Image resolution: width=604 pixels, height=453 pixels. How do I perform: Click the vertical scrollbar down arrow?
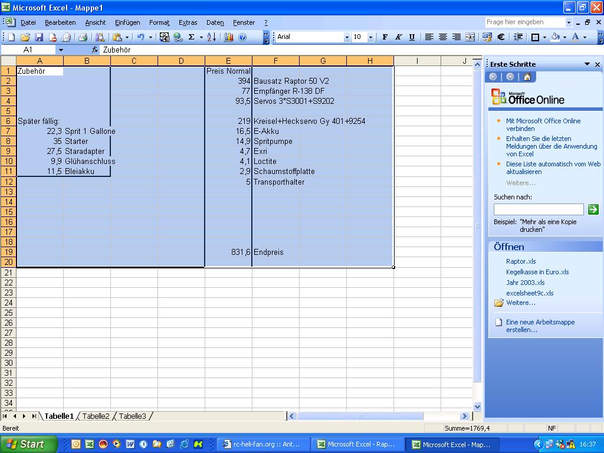click(x=477, y=406)
